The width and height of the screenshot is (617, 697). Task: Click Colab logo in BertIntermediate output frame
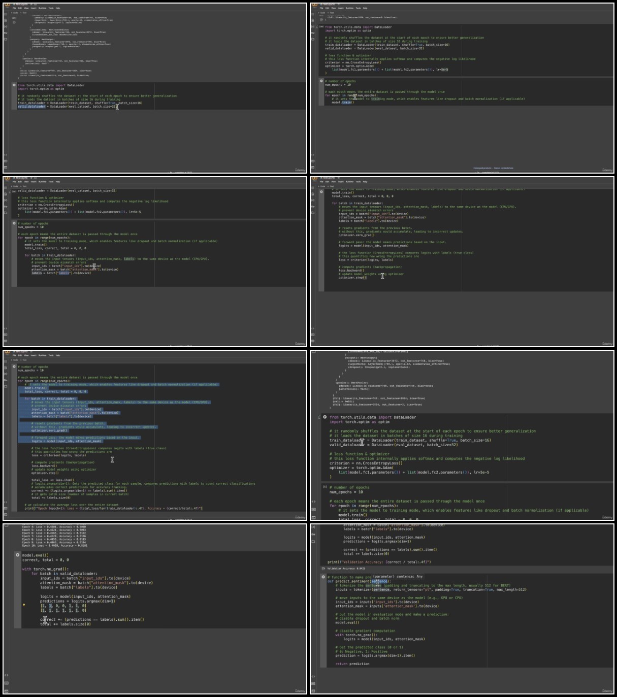point(7,6)
